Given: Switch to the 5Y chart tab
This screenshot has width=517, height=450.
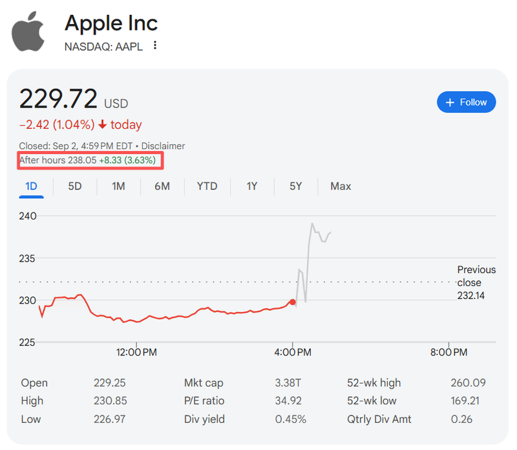Looking at the screenshot, I should pyautogui.click(x=295, y=186).
